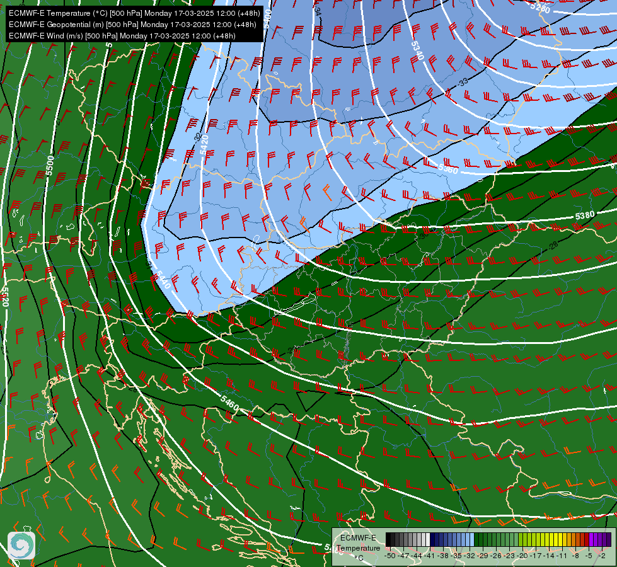Image resolution: width=617 pixels, height=567 pixels.
Task: Click the -44 tick label in legend
Action: (x=417, y=556)
